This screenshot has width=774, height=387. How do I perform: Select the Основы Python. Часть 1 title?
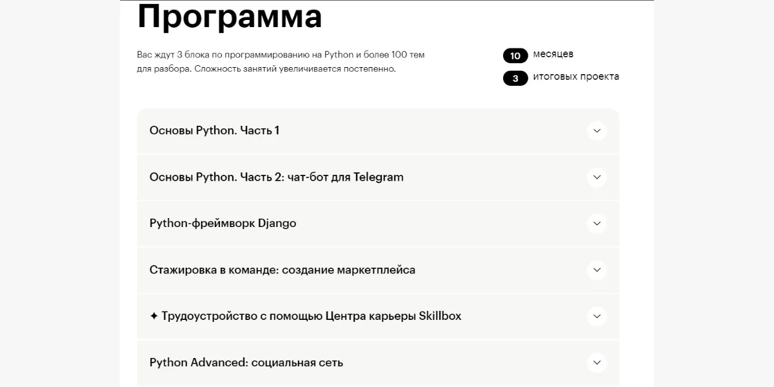pos(214,130)
